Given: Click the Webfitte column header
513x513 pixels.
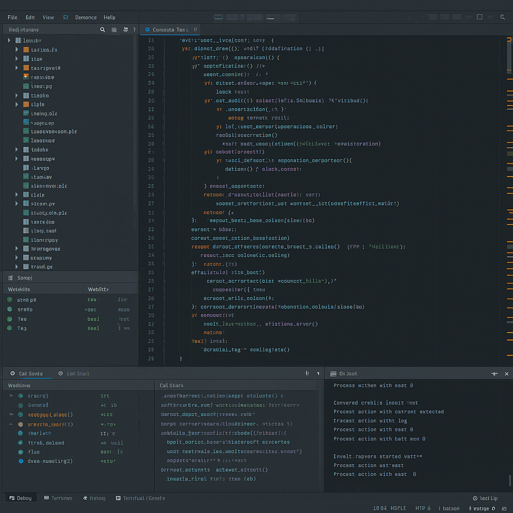Looking at the screenshot, I should (x=98, y=289).
